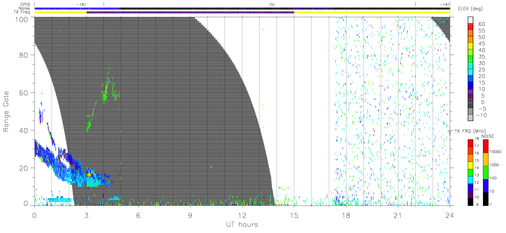Pick the blue segment of NOISE color bar
The height and width of the screenshot is (233, 506).
click(486, 185)
